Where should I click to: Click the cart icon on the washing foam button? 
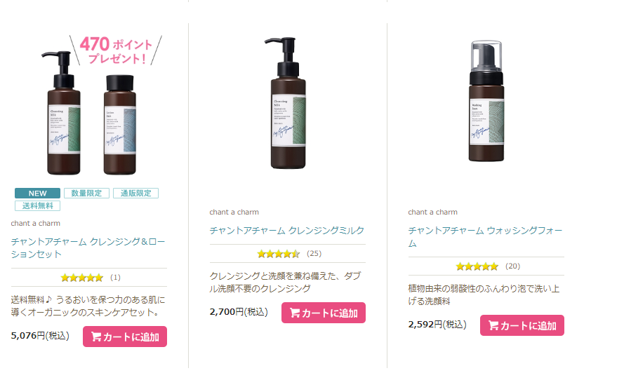coord(493,326)
